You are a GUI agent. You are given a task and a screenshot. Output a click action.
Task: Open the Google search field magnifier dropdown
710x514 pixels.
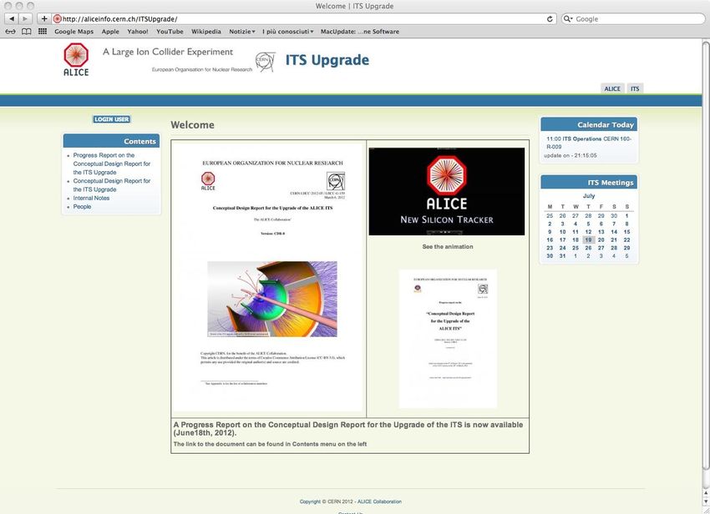pyautogui.click(x=569, y=18)
